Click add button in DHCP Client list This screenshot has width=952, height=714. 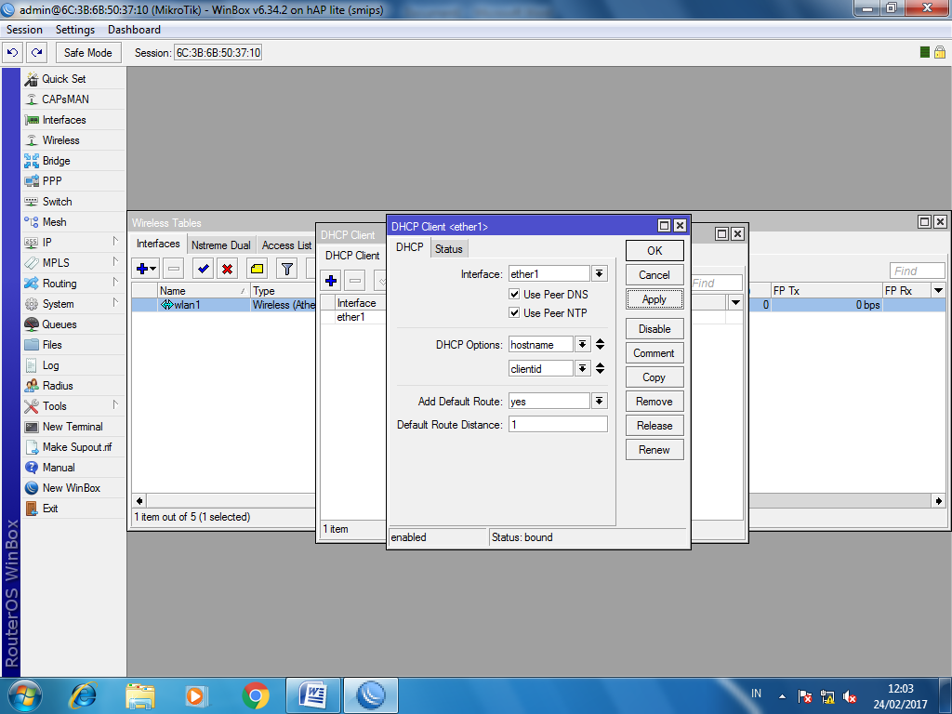tap(332, 281)
